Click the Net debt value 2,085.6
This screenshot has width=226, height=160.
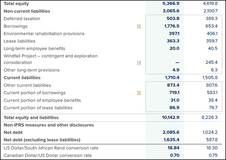tap(171, 132)
